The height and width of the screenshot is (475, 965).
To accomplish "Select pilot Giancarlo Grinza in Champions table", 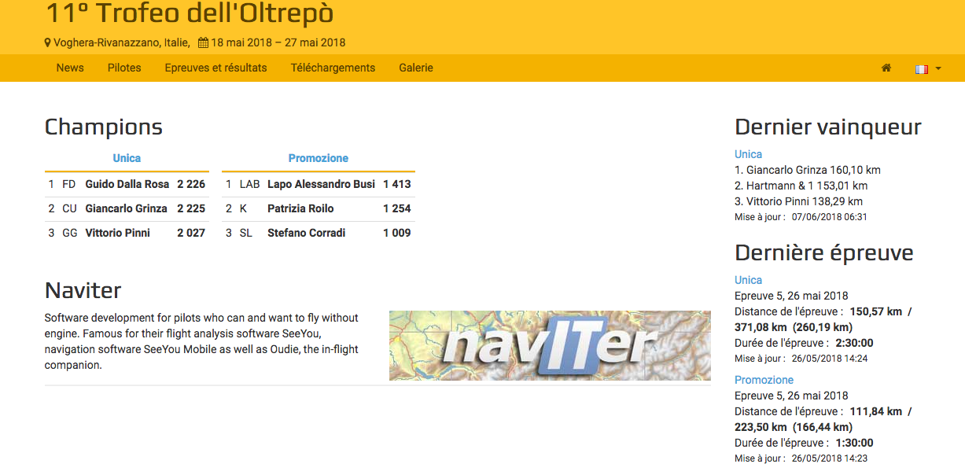I will (x=126, y=208).
